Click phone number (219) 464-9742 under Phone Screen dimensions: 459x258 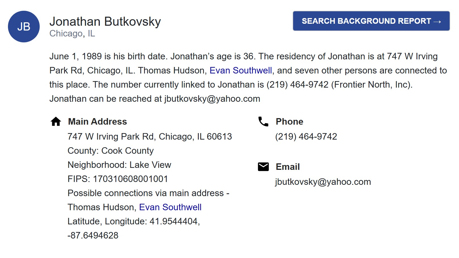click(306, 136)
